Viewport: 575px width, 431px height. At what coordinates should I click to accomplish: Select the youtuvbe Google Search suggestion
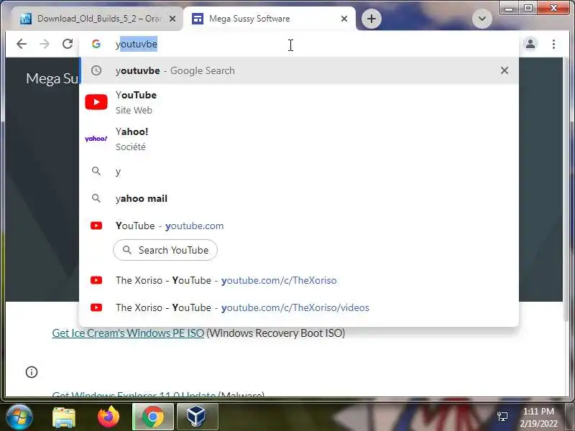coord(299,70)
